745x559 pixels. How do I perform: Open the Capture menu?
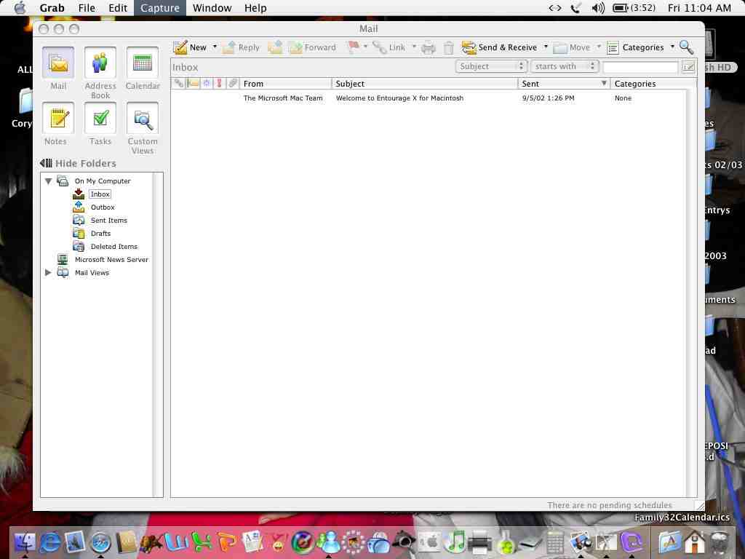coord(159,8)
